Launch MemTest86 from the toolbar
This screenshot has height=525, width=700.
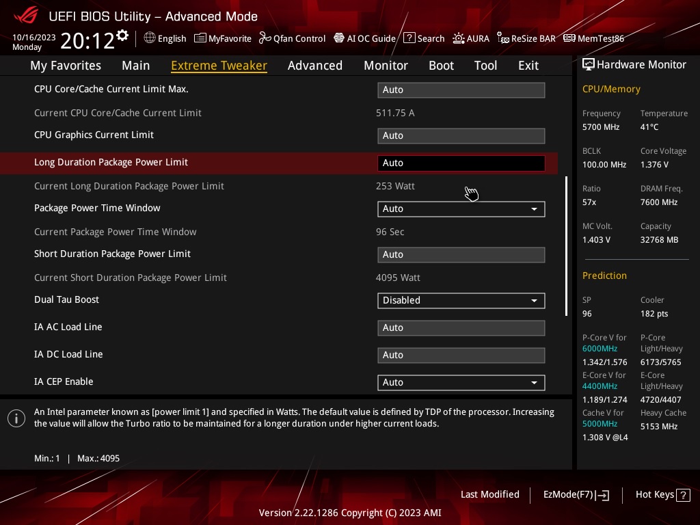tap(593, 38)
